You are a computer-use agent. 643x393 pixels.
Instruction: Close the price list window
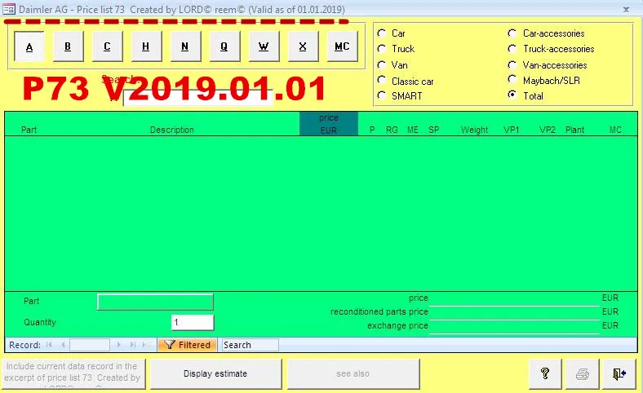pyautogui.click(x=626, y=10)
